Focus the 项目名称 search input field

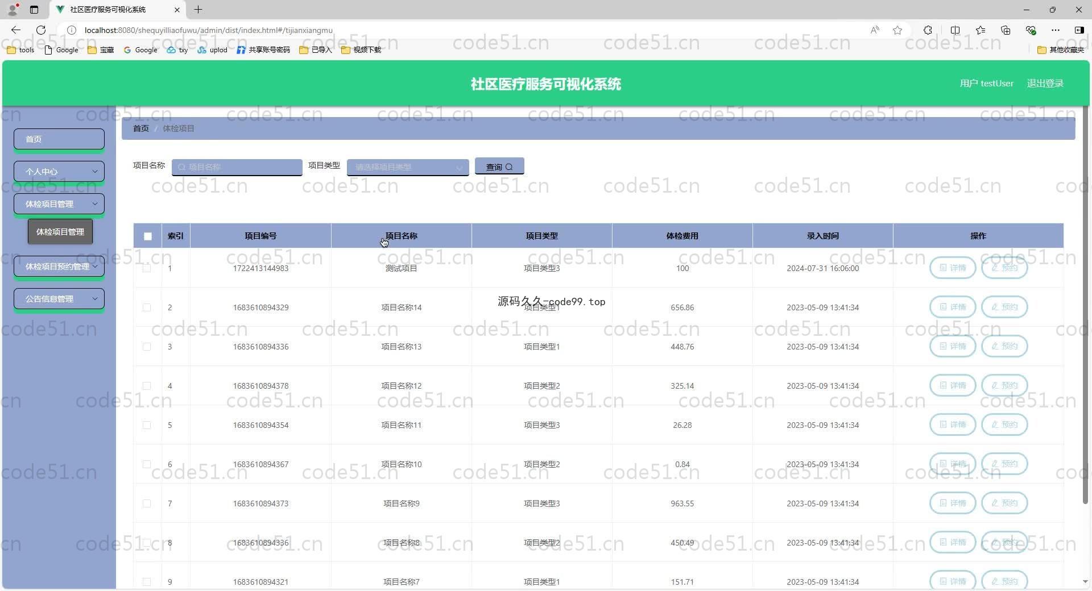point(237,167)
